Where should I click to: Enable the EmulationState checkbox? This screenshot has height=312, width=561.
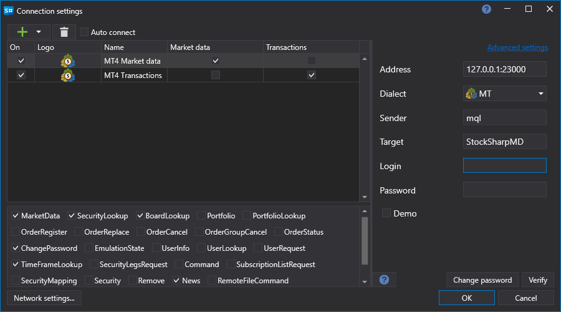(x=89, y=248)
